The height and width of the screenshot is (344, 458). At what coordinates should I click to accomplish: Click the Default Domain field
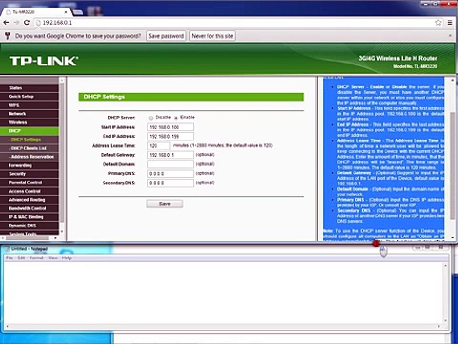[170, 164]
